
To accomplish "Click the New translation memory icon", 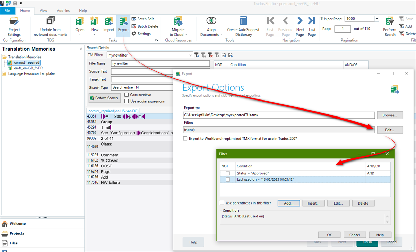I will 95,21.
